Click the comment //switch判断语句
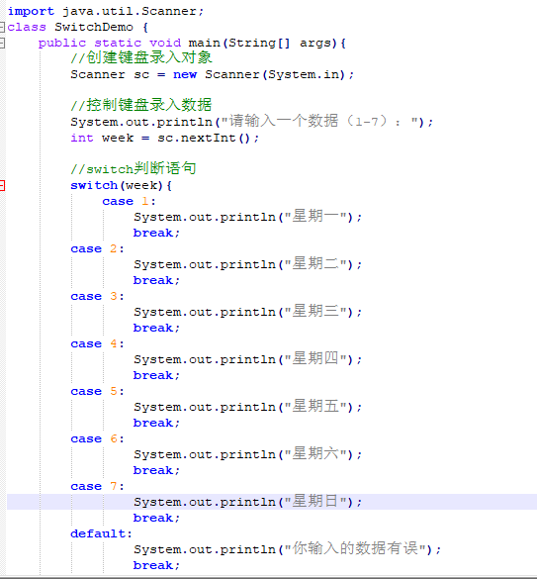The height and width of the screenshot is (579, 537). [x=134, y=168]
